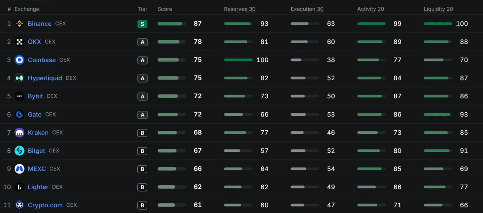Viewport: 483px width, 213px height.
Task: Click the A tier badge for OKX
Action: coord(142,42)
